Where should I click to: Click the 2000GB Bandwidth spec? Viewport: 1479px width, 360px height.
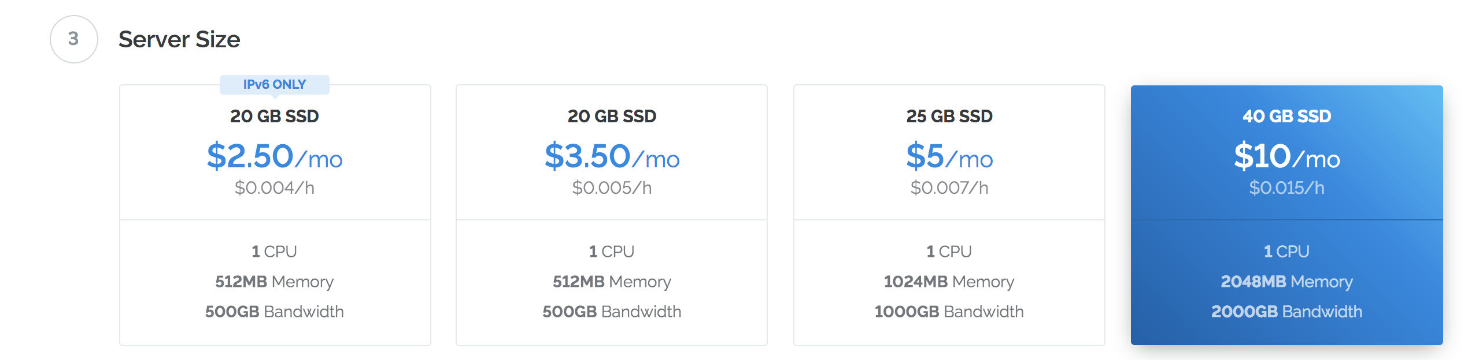[1286, 312]
